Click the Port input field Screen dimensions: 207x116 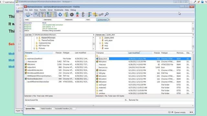pos(93,20)
